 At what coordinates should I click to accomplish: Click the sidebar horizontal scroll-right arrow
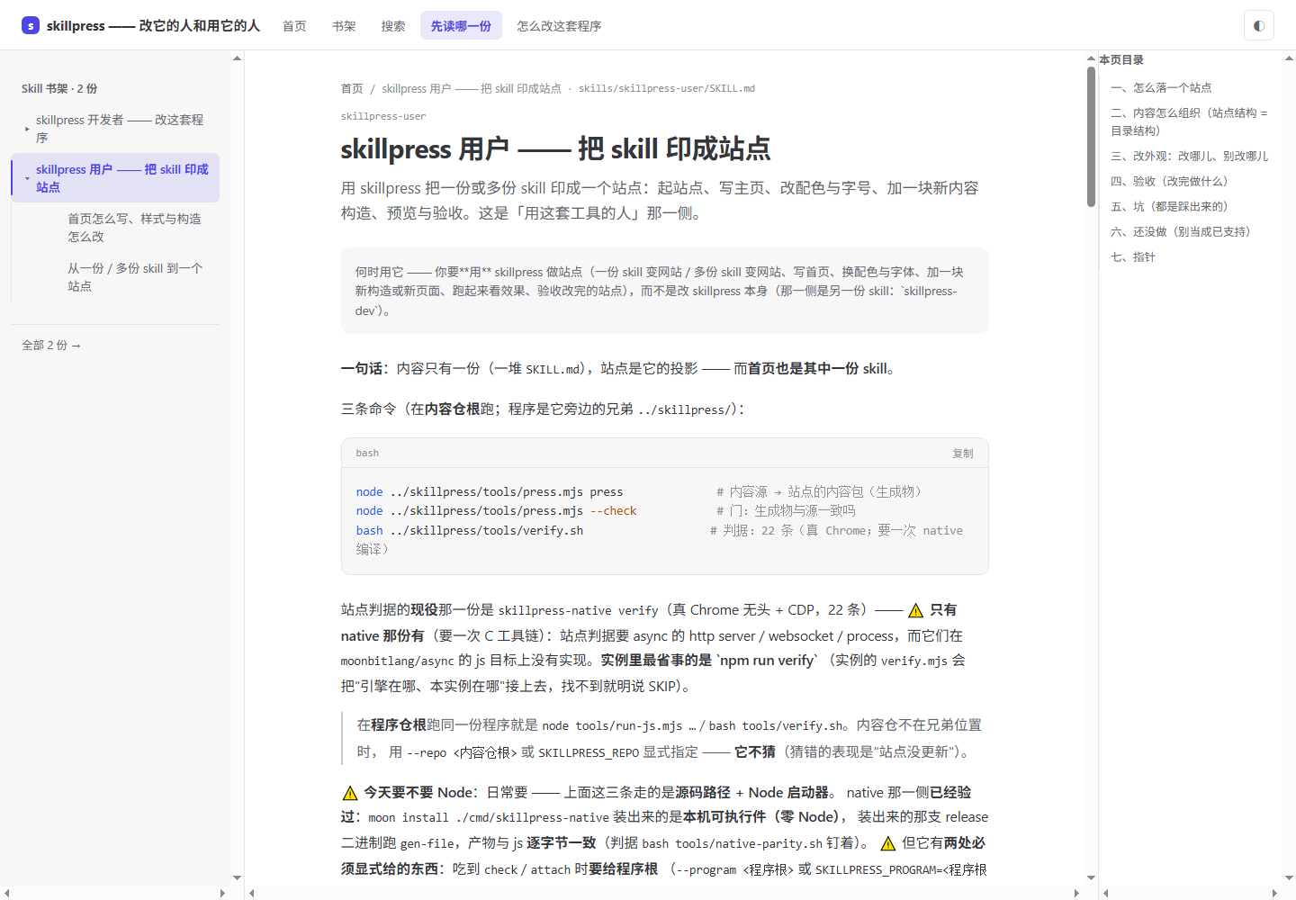(x=222, y=893)
